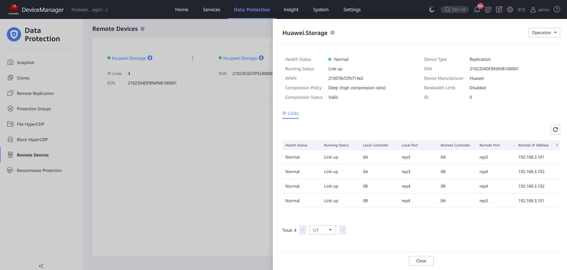Open the task list icon in header
Image resolution: width=567 pixels, height=270 pixels.
(499, 9)
